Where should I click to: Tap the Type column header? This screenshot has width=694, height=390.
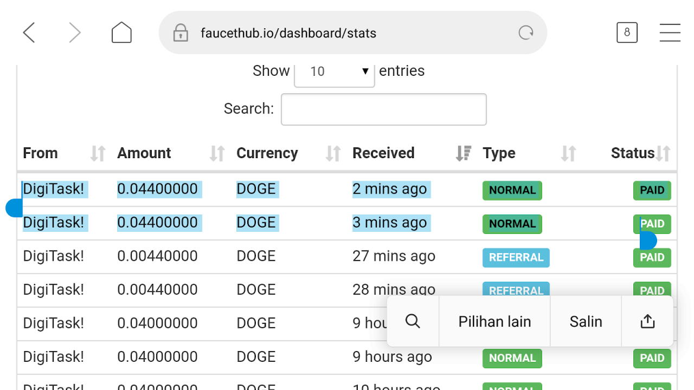(x=499, y=153)
